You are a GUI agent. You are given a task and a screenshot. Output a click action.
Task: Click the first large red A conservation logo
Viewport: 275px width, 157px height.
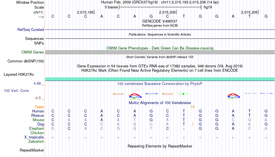[135, 95]
